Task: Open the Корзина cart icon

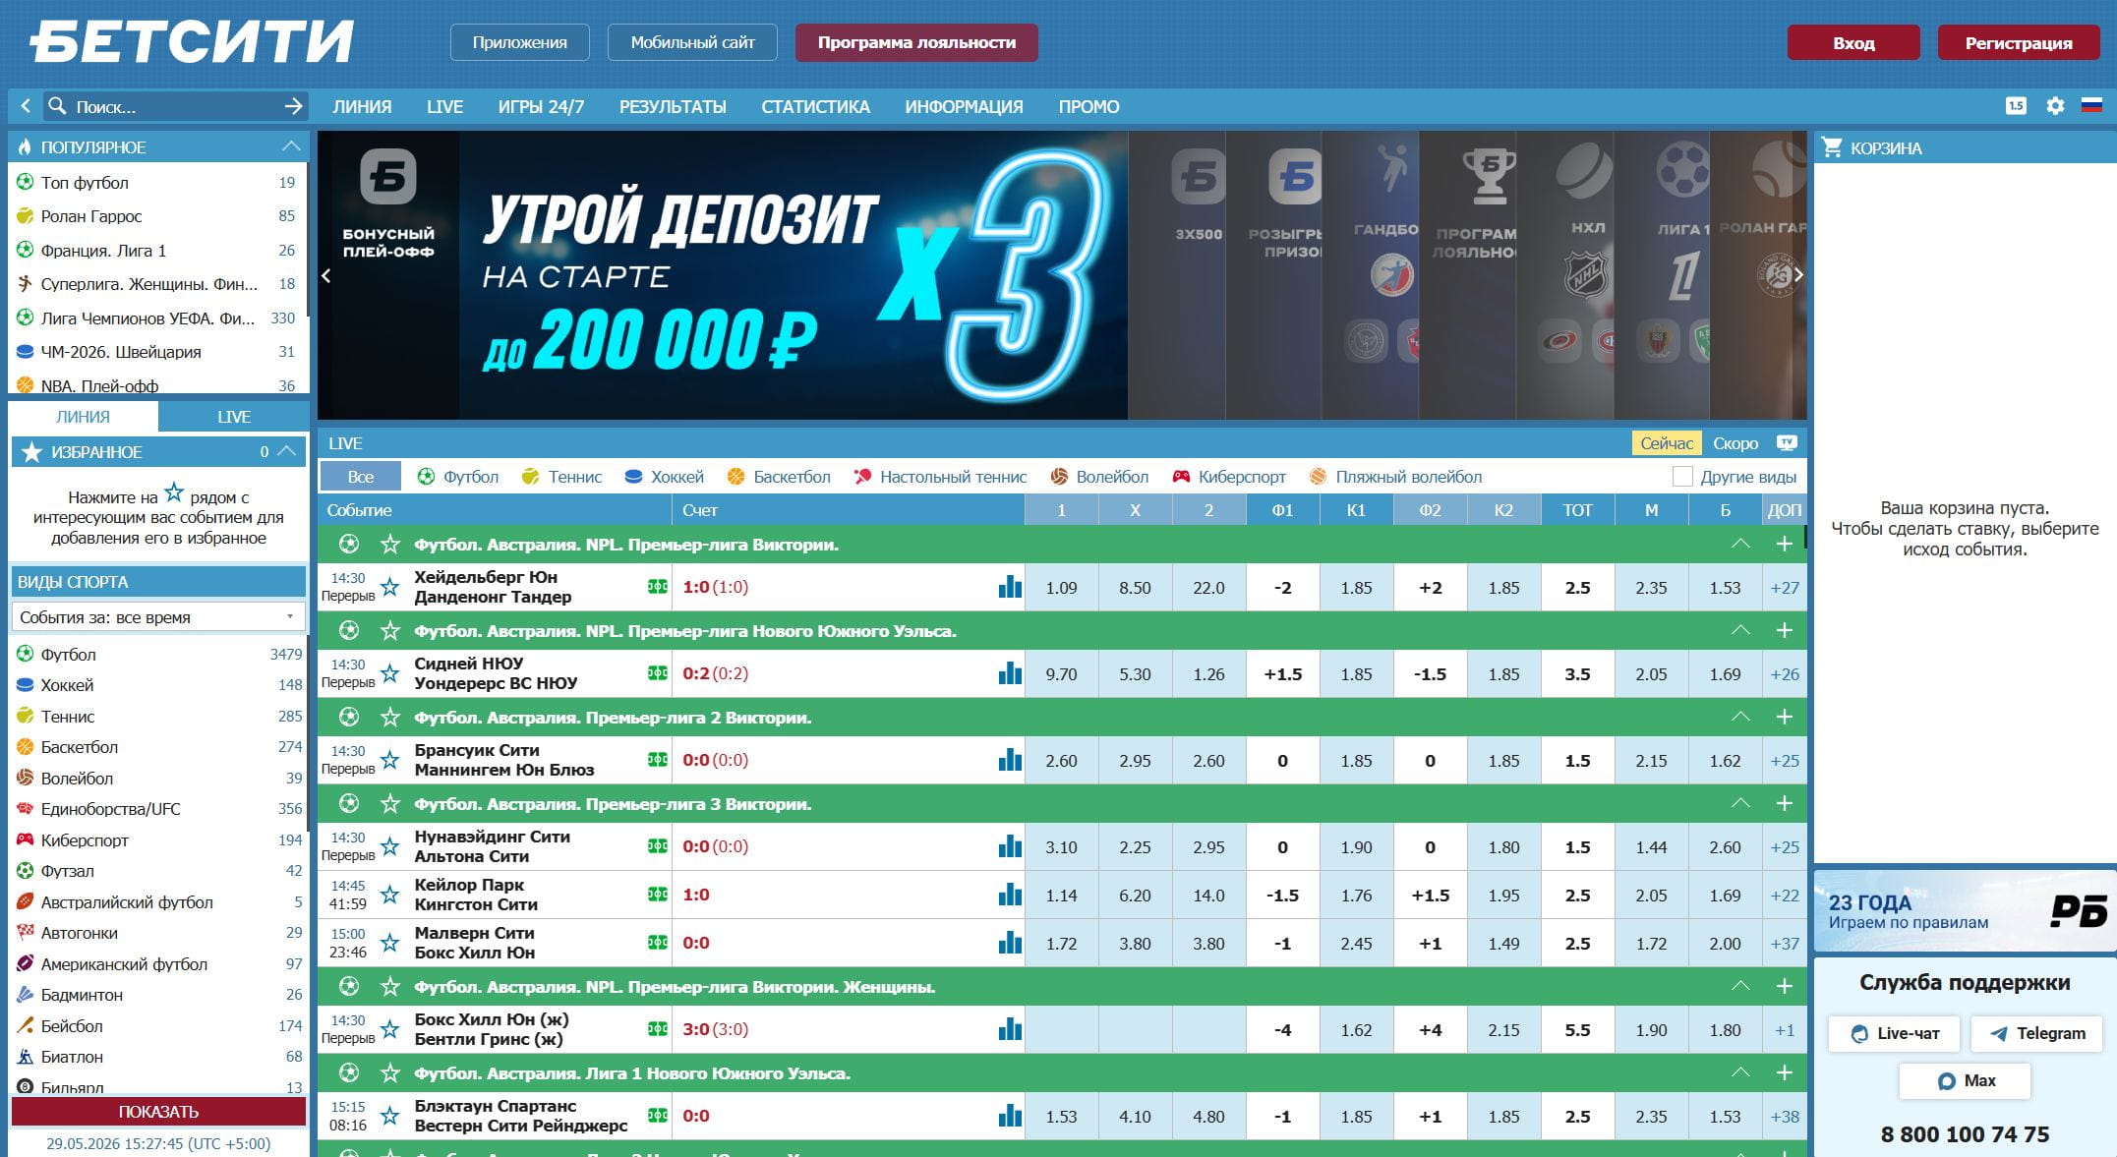Action: click(1832, 147)
